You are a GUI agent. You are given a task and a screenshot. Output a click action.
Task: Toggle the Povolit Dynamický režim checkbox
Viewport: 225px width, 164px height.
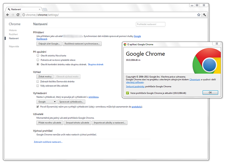pyautogui.click(x=38, y=107)
